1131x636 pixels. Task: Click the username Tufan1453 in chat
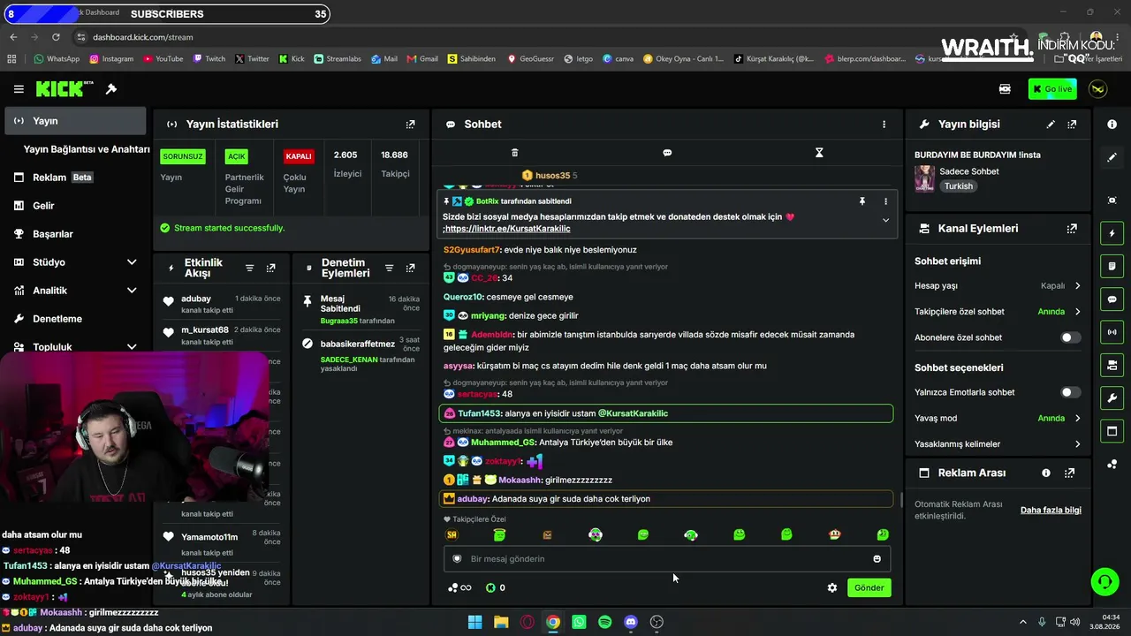click(x=480, y=413)
